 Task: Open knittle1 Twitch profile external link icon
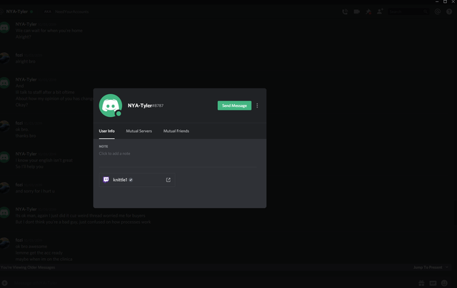(x=169, y=180)
